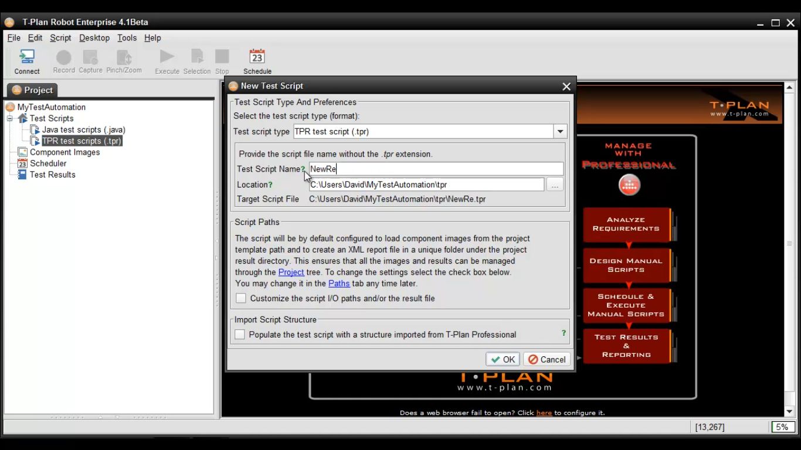Click the Test Results icon

click(x=23, y=175)
